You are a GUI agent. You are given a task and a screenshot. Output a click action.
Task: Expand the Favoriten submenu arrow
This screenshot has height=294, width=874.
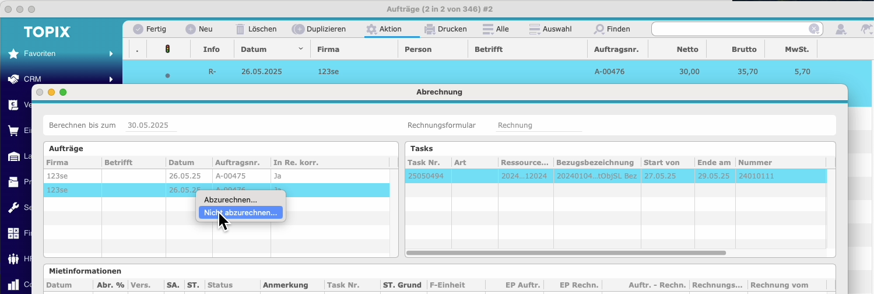click(x=111, y=54)
